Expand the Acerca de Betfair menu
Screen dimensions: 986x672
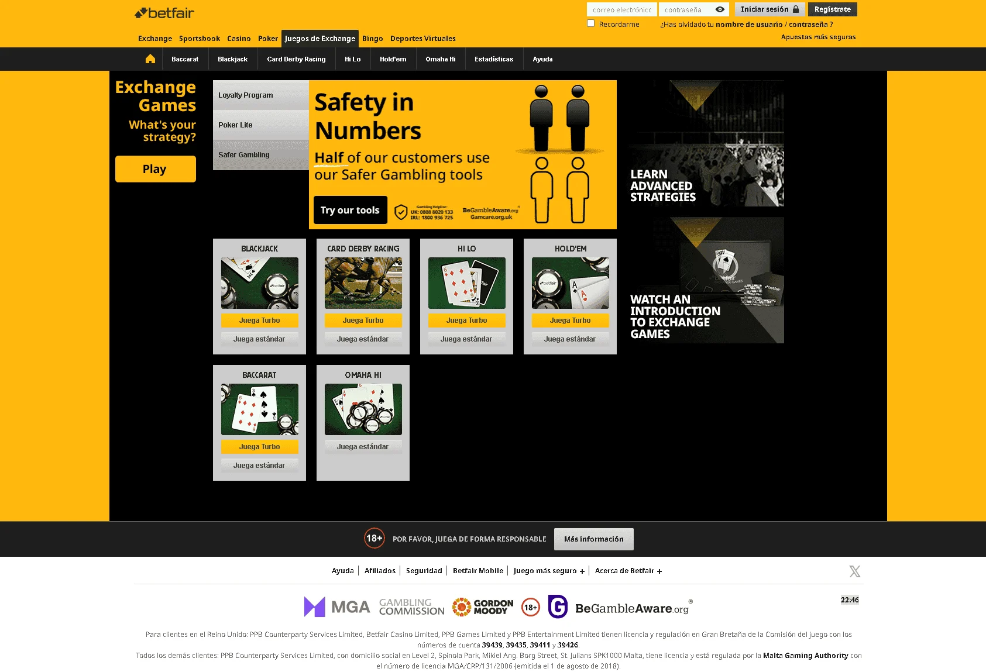tap(628, 571)
